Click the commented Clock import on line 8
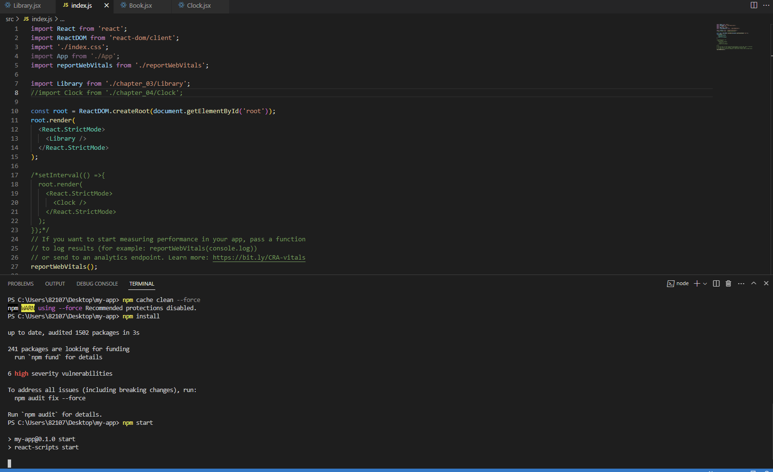Image resolution: width=773 pixels, height=472 pixels. (107, 92)
